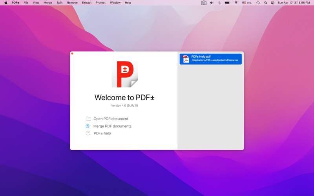Open Control Center icon
The width and height of the screenshot is (314, 196).
point(273,3)
